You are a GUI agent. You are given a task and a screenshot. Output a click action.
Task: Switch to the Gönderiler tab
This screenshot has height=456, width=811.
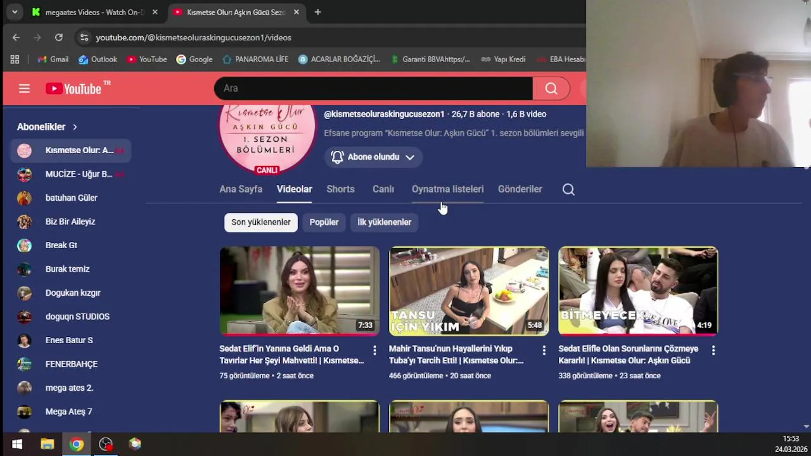[x=520, y=189]
